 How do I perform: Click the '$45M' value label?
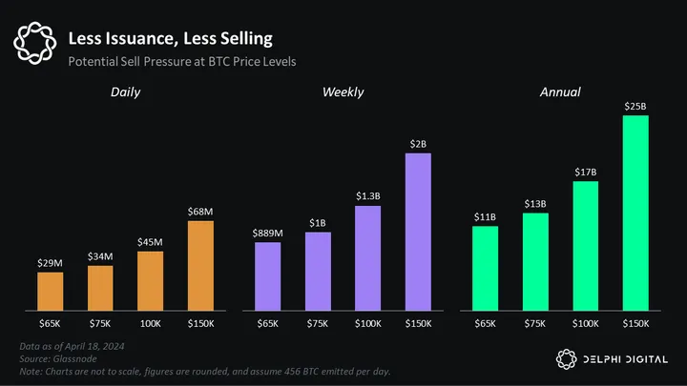151,240
